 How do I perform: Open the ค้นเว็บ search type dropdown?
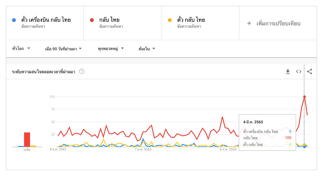147,49
